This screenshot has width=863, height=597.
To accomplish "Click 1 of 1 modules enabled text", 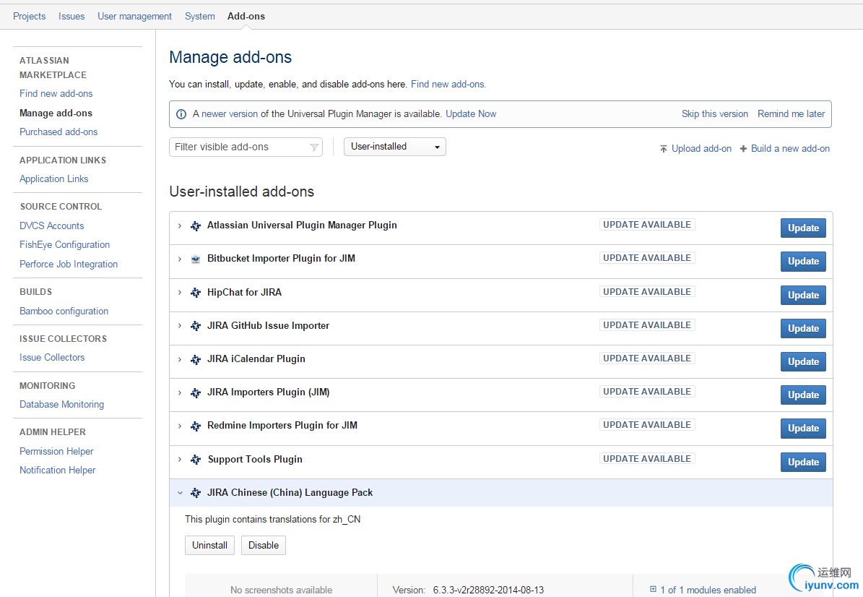I will pyautogui.click(x=708, y=590).
